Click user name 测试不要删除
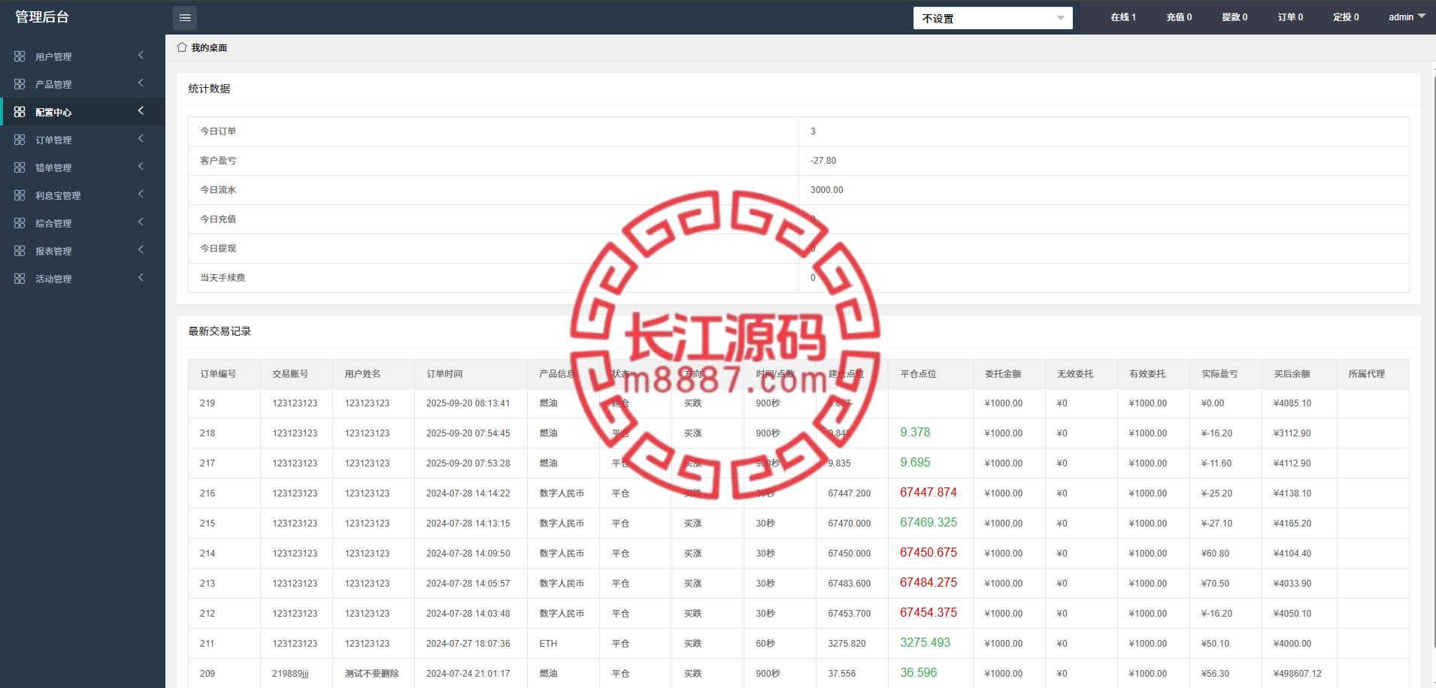 pos(371,674)
